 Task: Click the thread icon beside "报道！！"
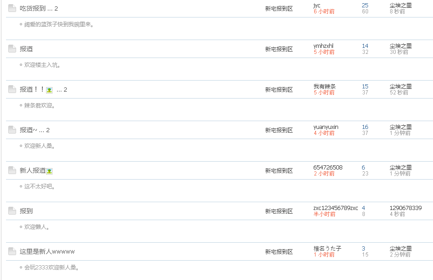click(x=12, y=89)
